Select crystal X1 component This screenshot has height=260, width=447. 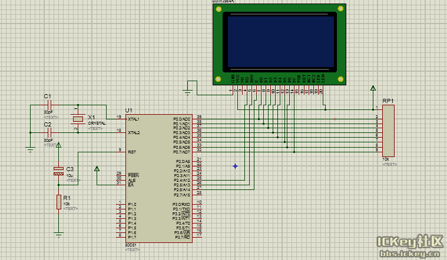pos(78,119)
